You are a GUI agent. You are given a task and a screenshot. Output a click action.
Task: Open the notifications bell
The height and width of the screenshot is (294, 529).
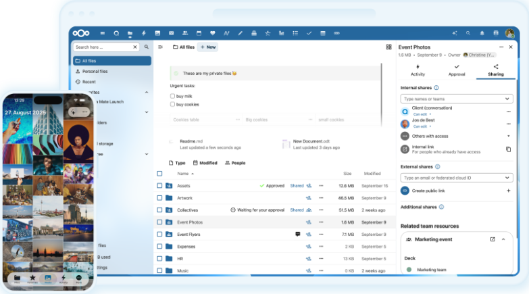click(x=482, y=33)
